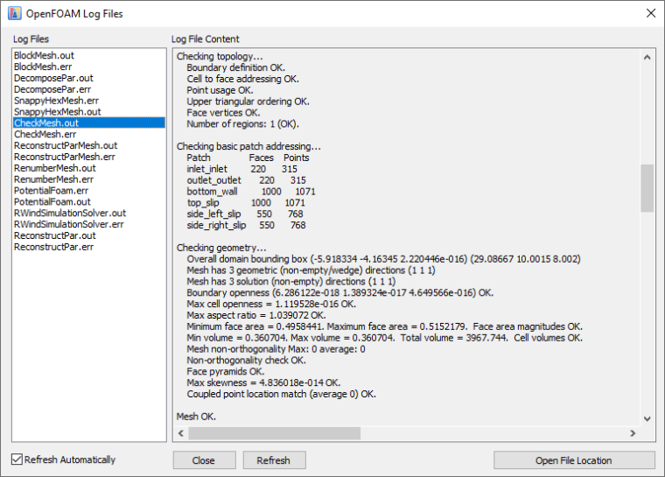Click the 'Face vertices OK.' line

pyautogui.click(x=223, y=112)
